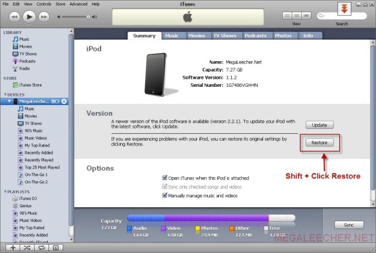Switch to the TV Shows tab
Viewport: 376px width, 253px height.
[x=225, y=35]
